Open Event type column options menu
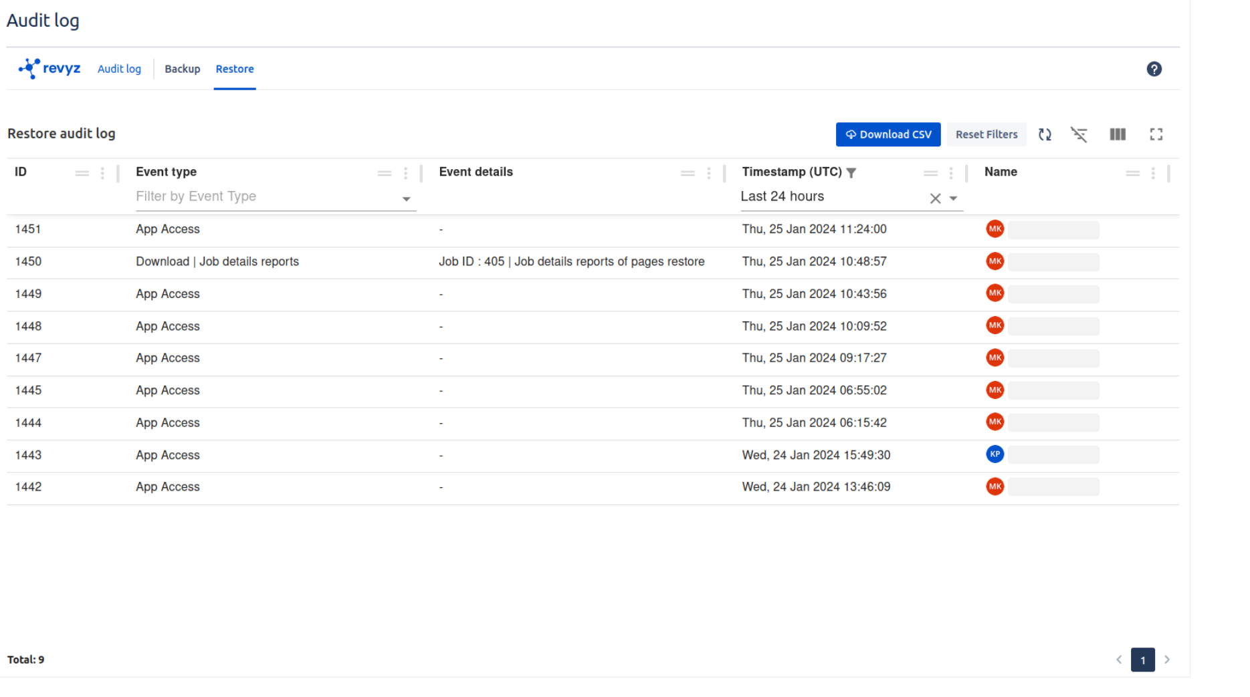The width and height of the screenshot is (1250, 697). click(x=406, y=173)
